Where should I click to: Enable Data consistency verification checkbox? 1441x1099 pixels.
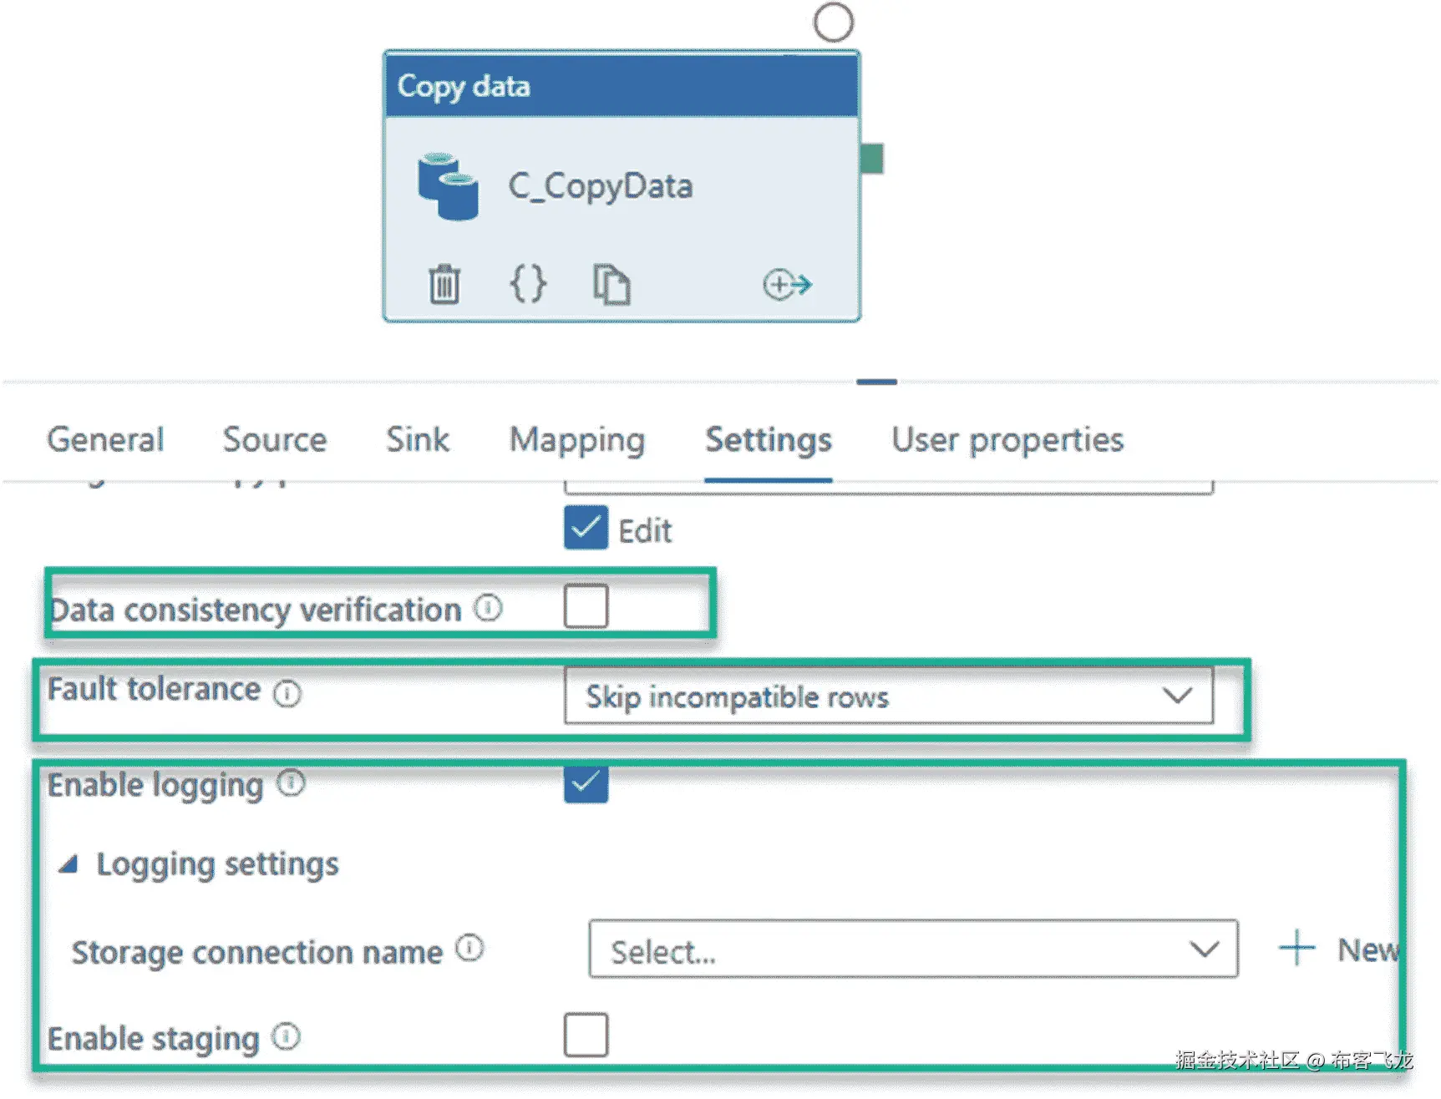(x=586, y=606)
